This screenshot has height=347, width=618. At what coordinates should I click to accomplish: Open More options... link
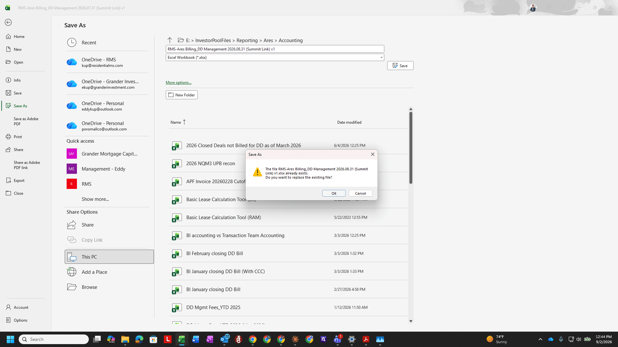pyautogui.click(x=179, y=83)
